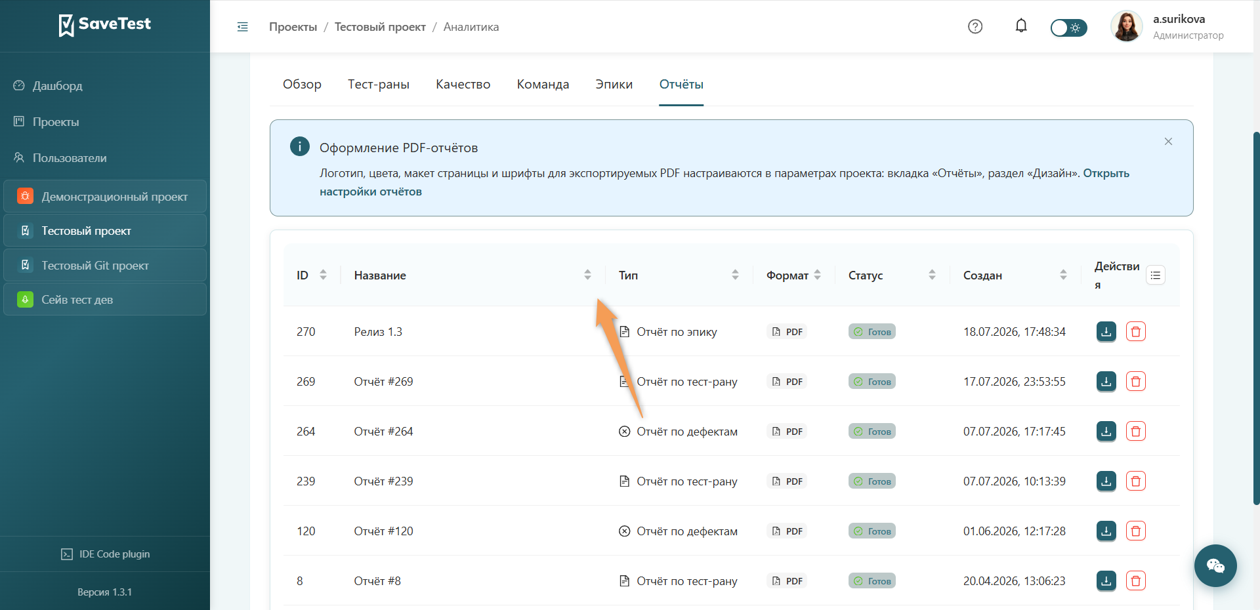Open a.surikova user avatar

pos(1127,26)
